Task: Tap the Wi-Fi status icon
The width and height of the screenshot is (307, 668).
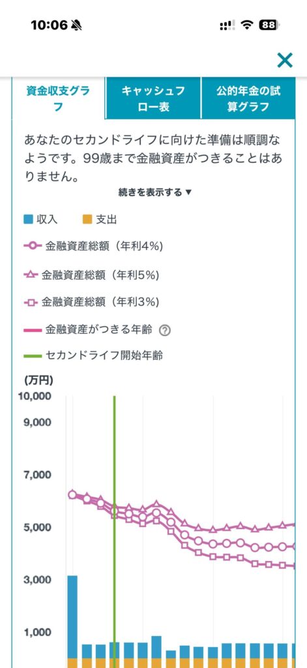Action: click(246, 25)
